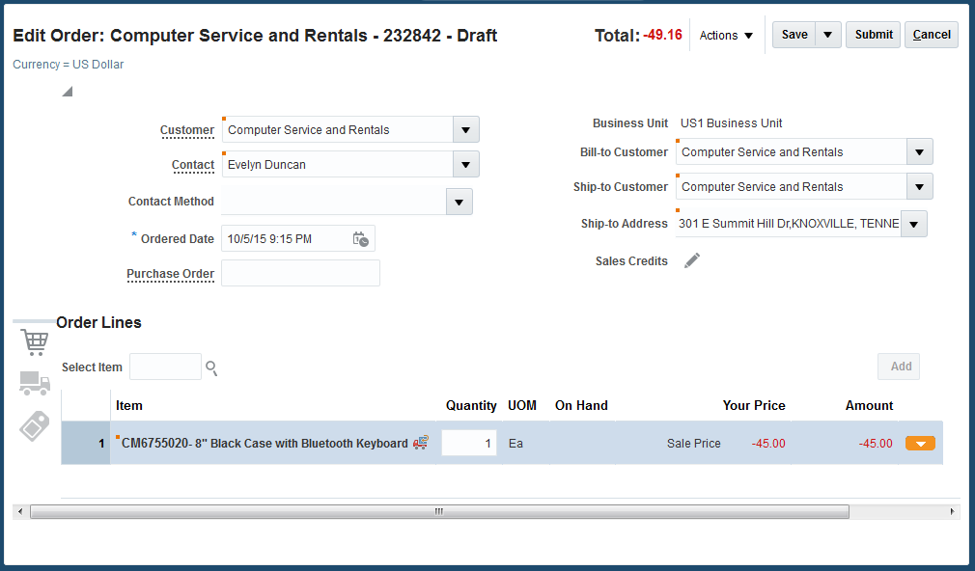This screenshot has height=571, width=975.
Task: Select the shipments truck sidebar icon
Action: click(35, 384)
